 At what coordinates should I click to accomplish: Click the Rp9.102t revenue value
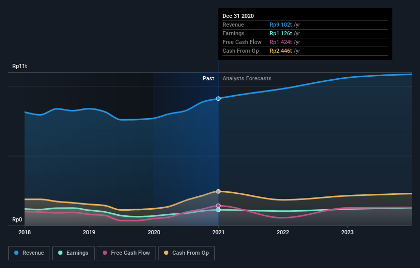click(281, 25)
